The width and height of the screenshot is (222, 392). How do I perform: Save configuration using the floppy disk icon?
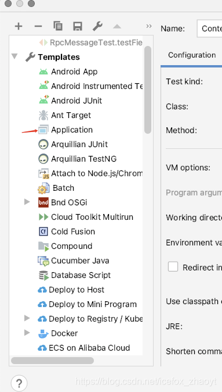coord(78,26)
